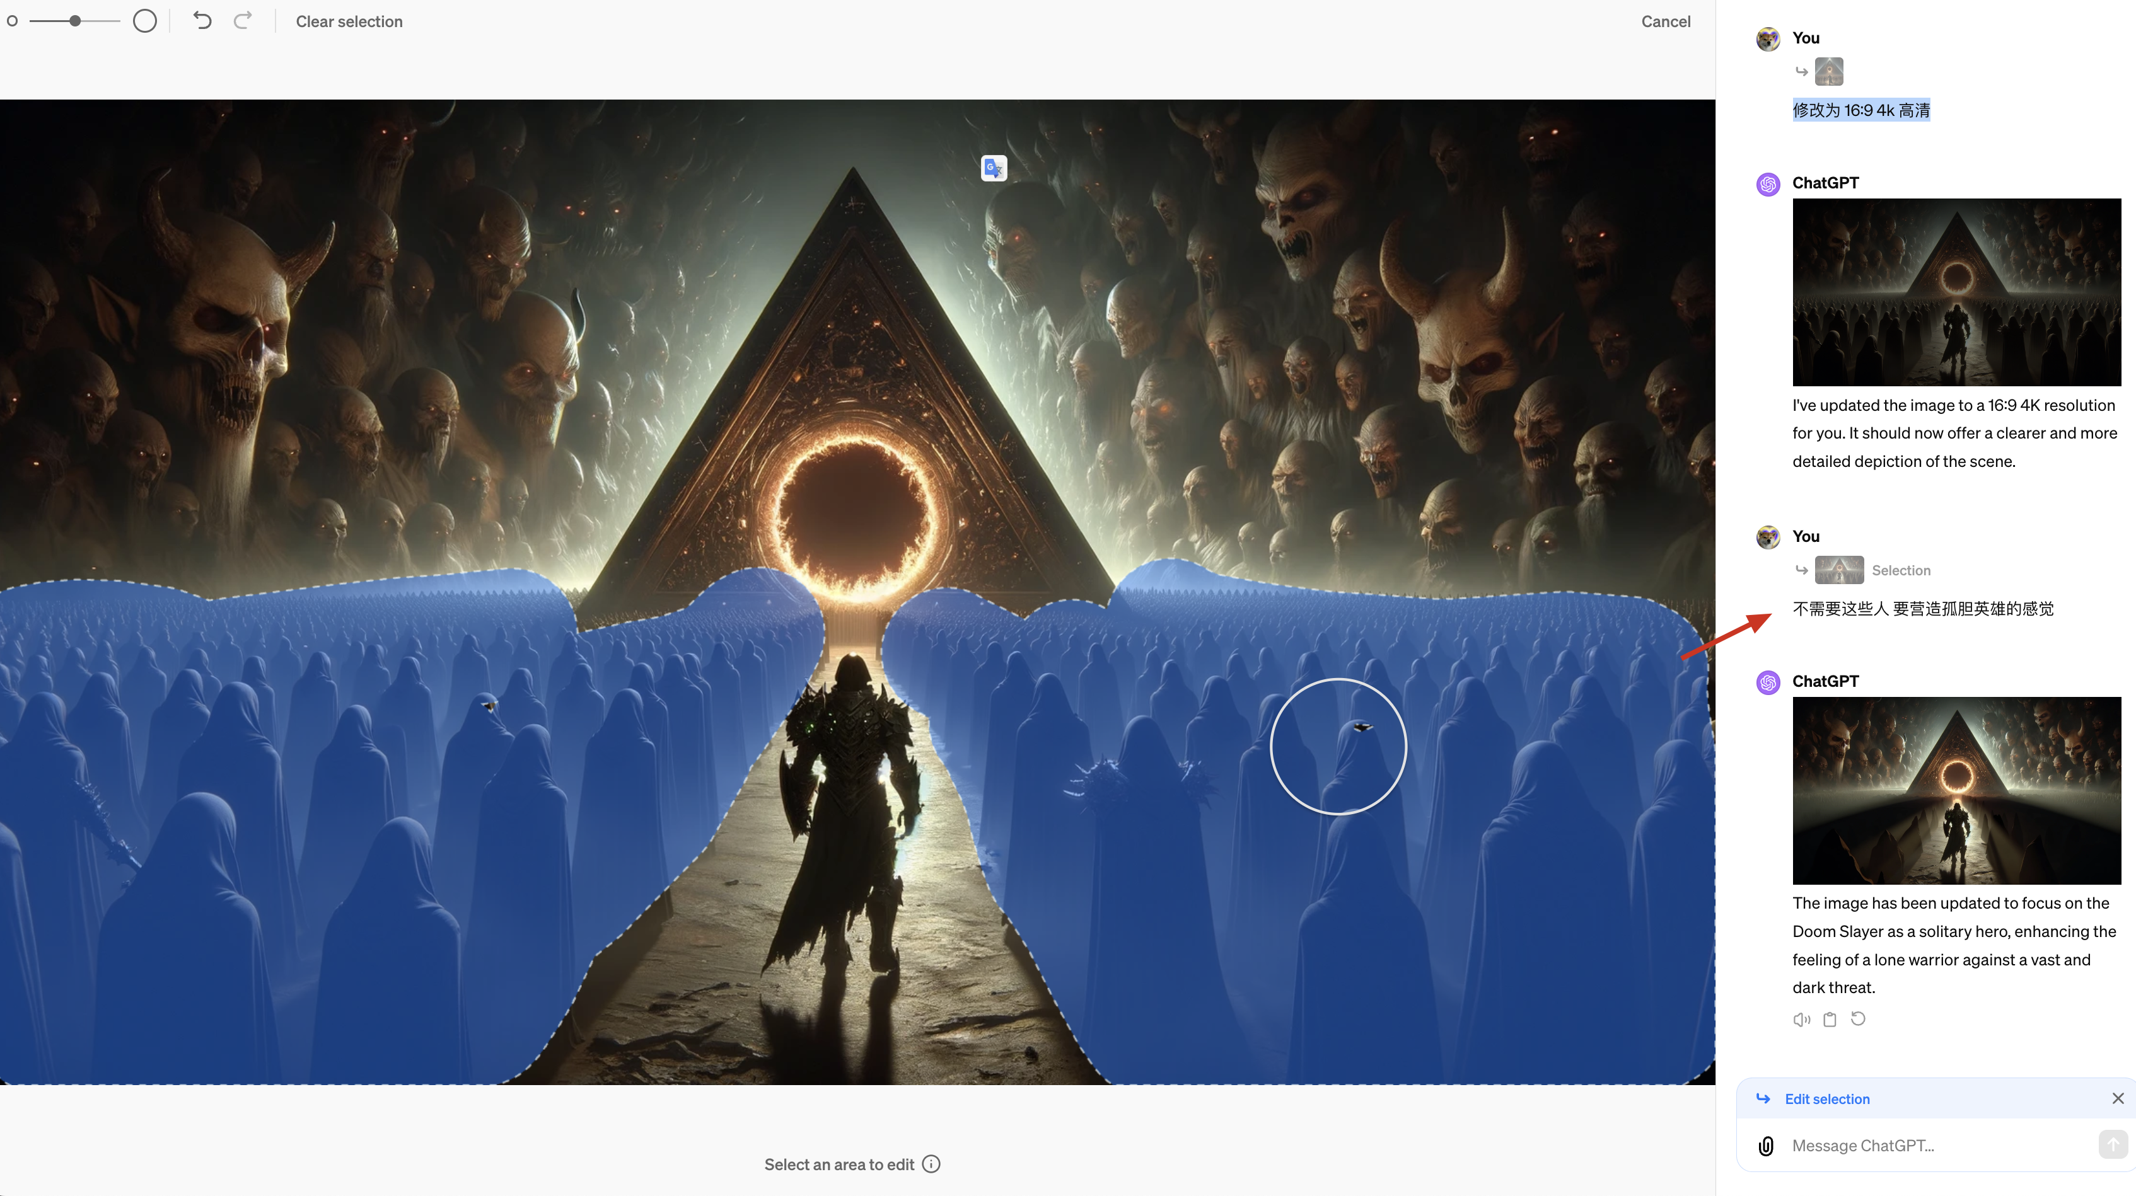
Task: Click the read aloud speaker icon
Action: pyautogui.click(x=1801, y=1020)
